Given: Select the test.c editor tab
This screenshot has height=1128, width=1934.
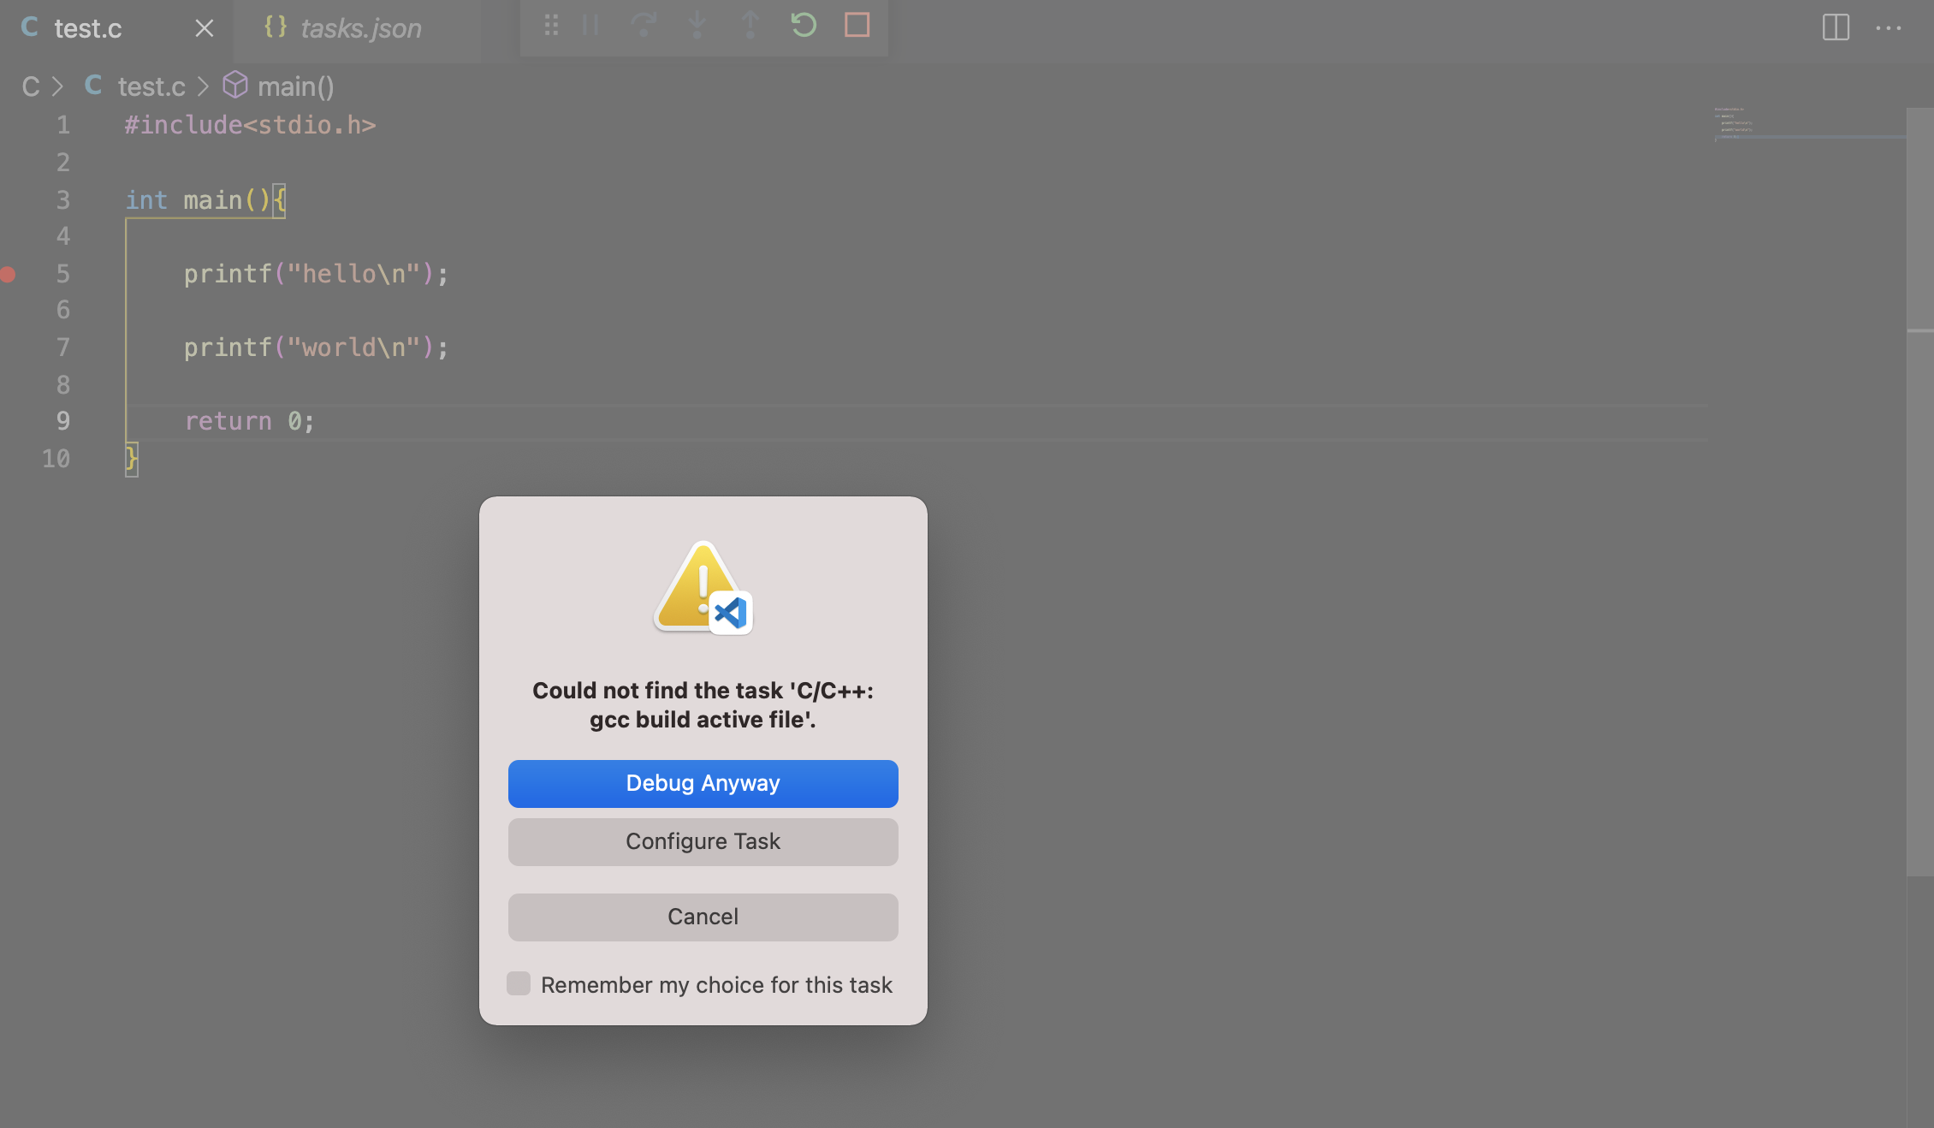Looking at the screenshot, I should coord(87,28).
